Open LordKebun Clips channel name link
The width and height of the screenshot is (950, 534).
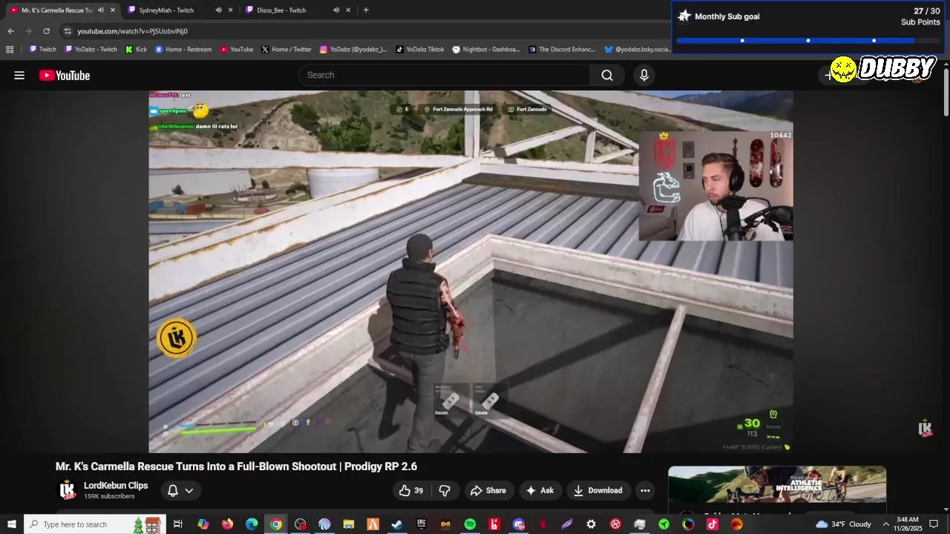116,486
